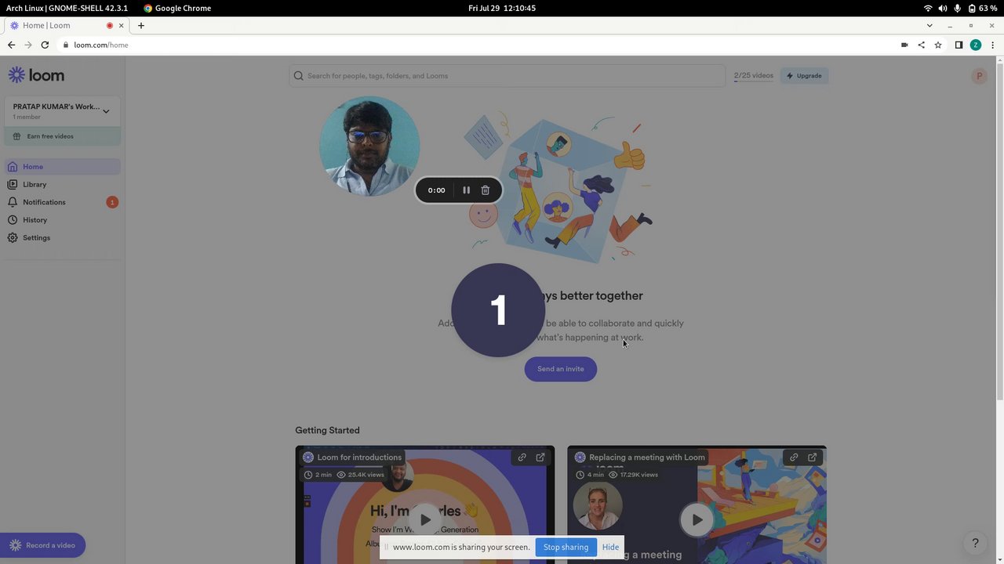This screenshot has width=1004, height=564.
Task: Click the Loom logo in sidebar
Action: pos(36,75)
